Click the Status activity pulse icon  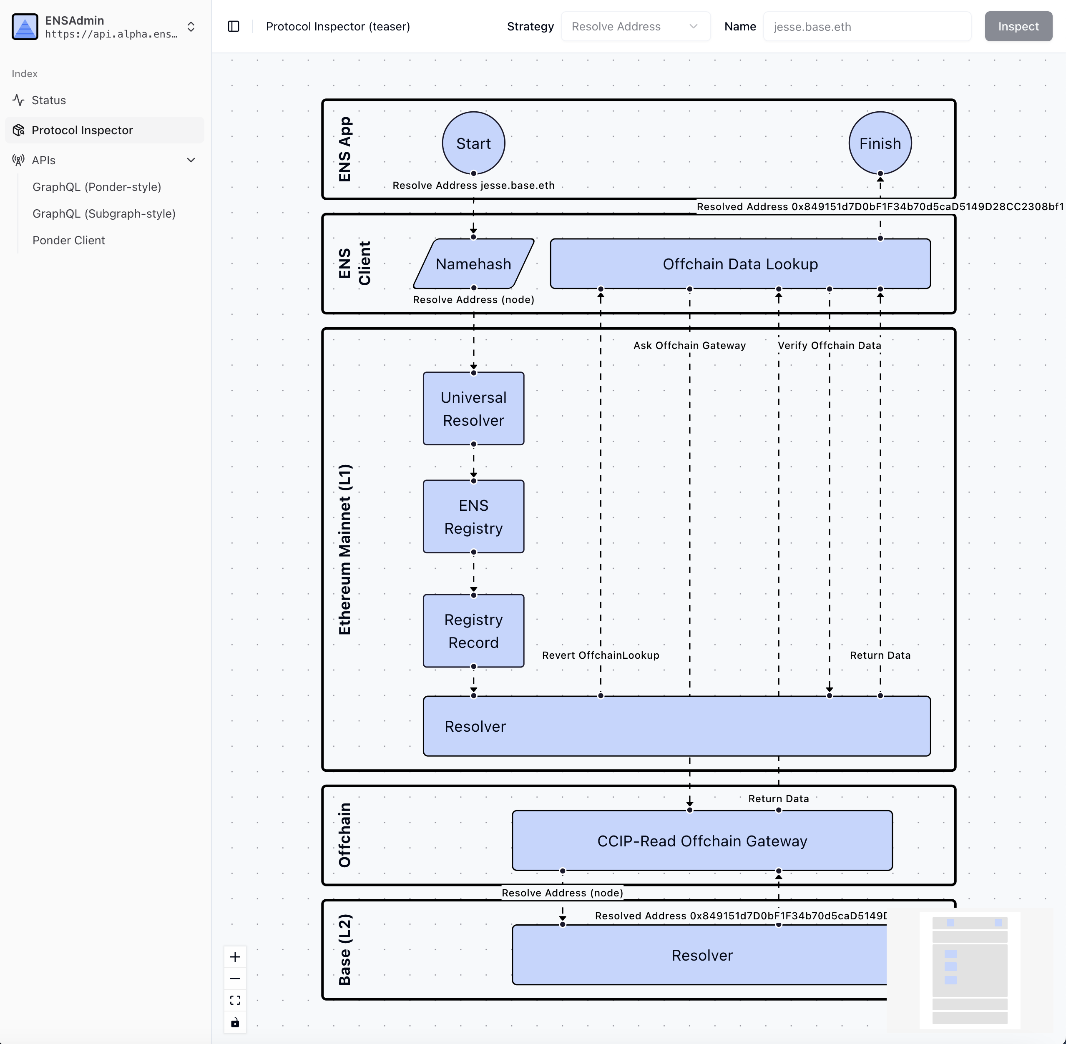(x=19, y=100)
